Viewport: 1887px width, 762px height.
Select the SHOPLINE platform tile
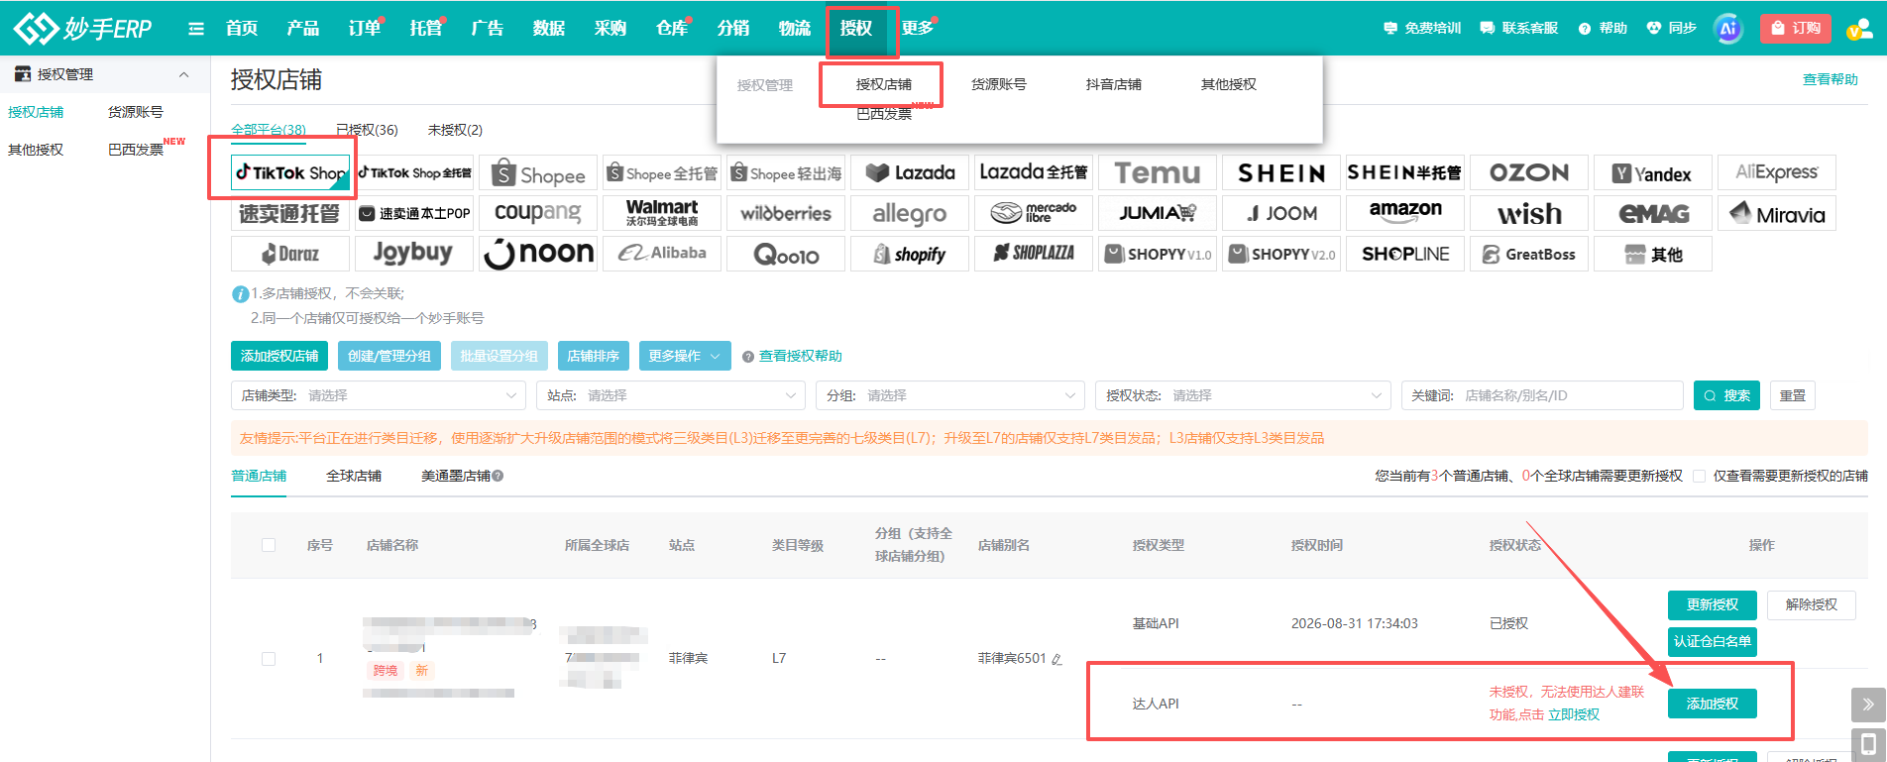(1405, 254)
